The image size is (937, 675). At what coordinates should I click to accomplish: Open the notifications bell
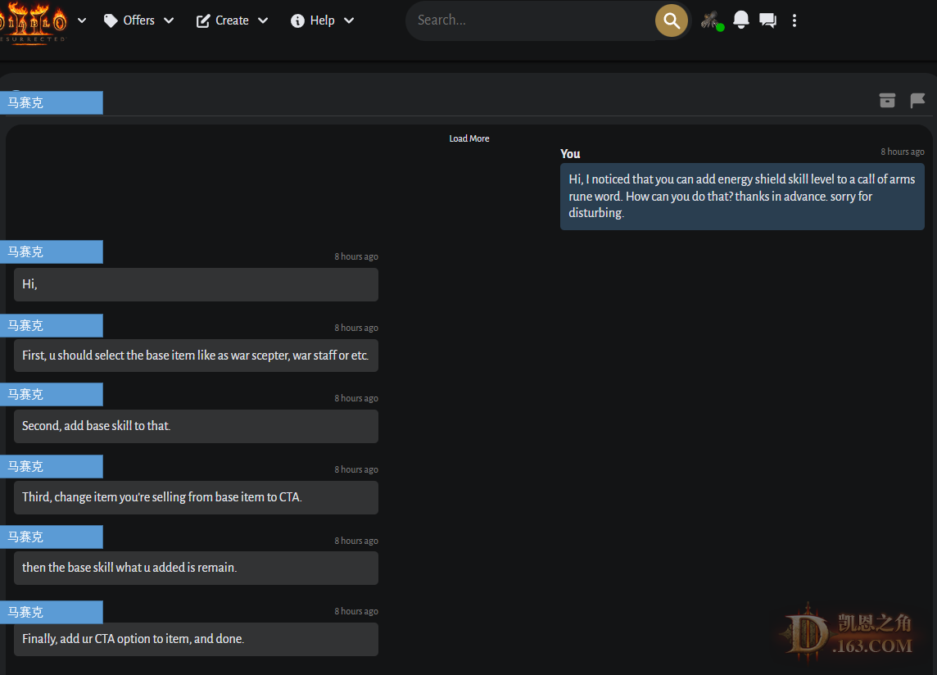tap(741, 20)
